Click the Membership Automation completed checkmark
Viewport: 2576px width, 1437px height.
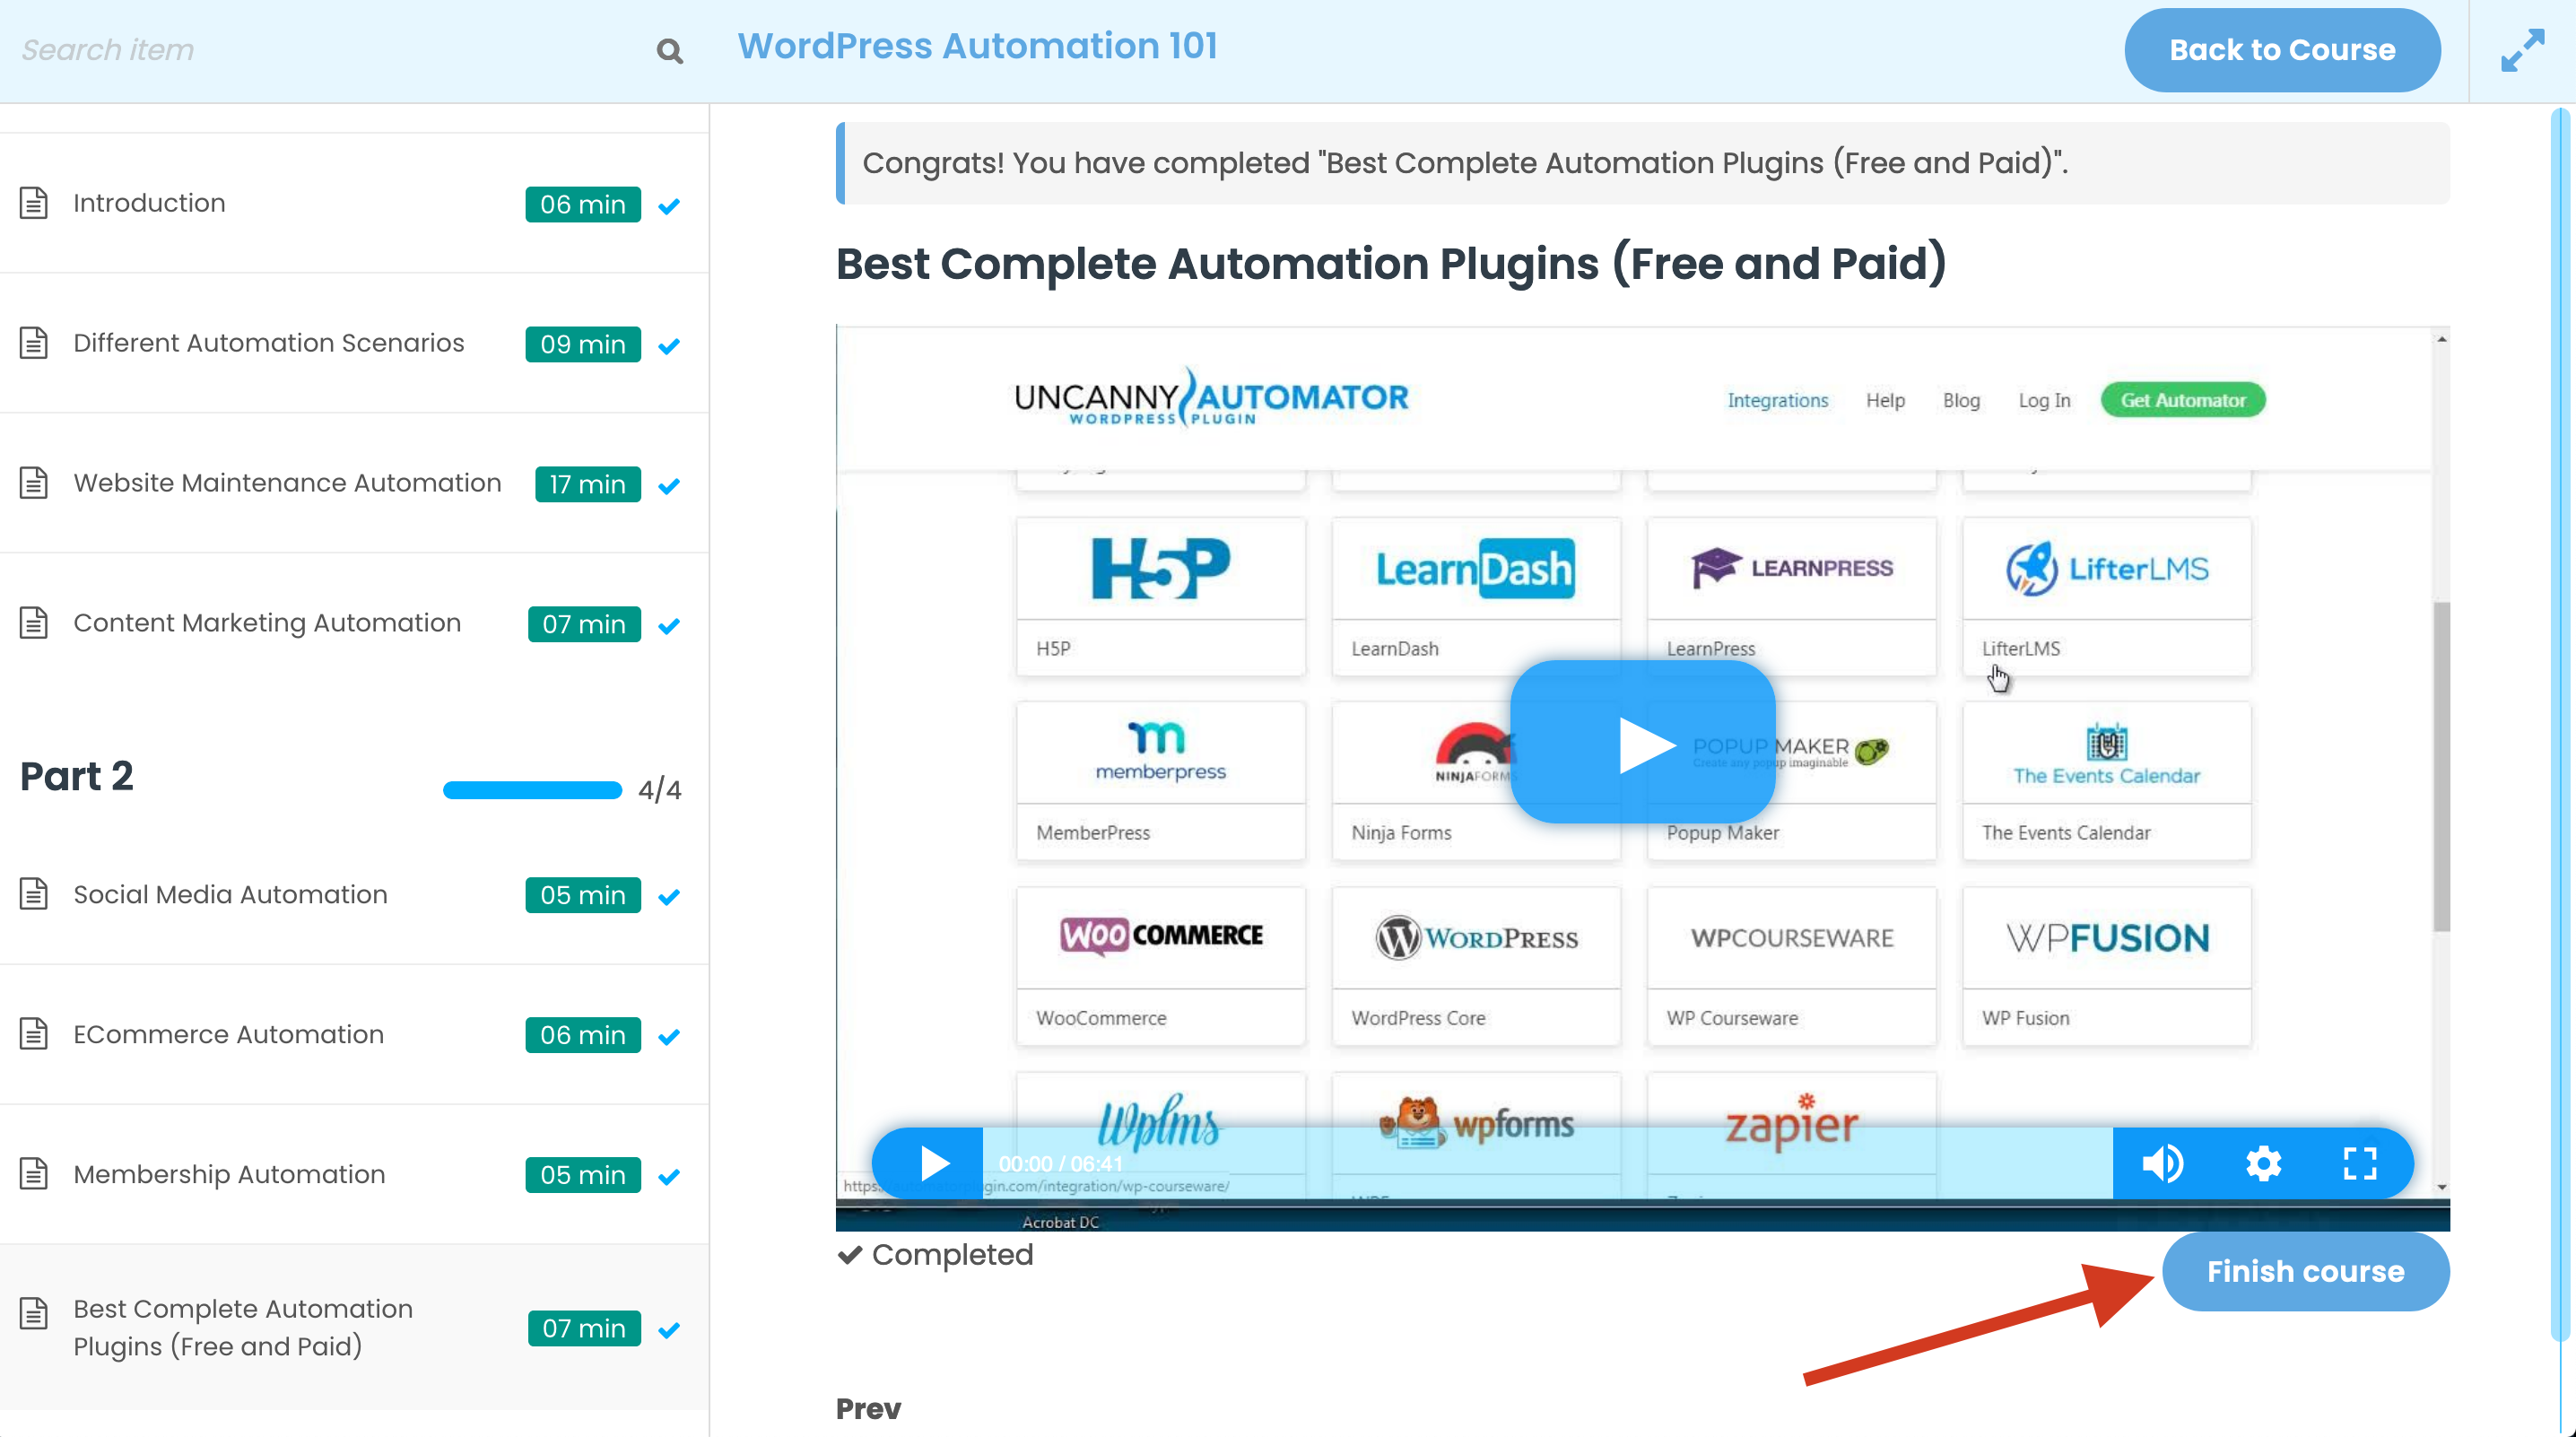coord(669,1177)
